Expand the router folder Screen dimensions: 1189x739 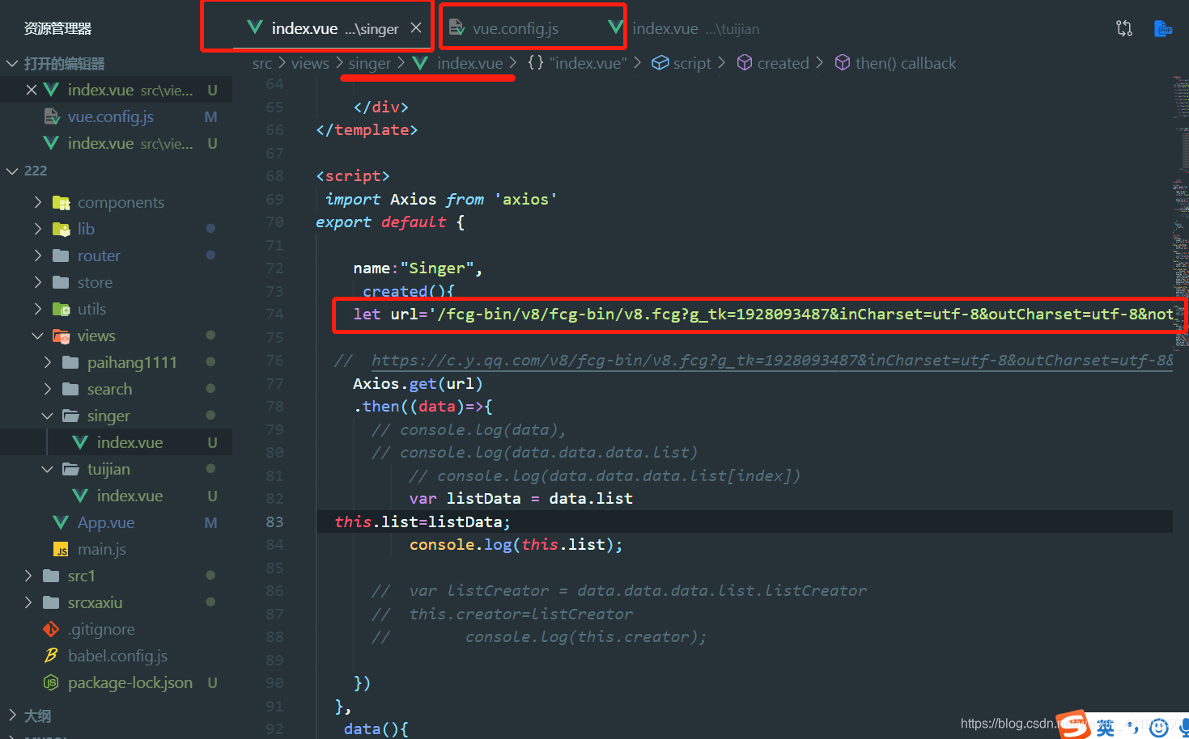tap(38, 255)
